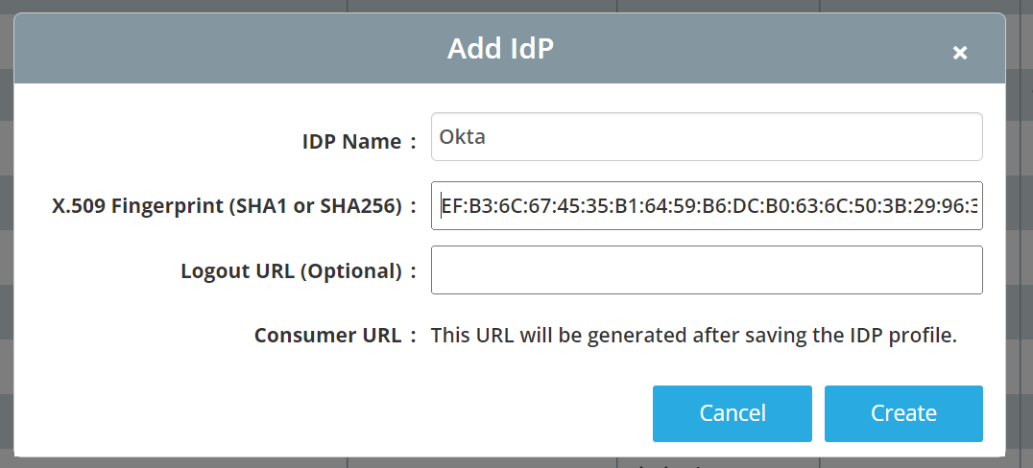The image size is (1033, 468).
Task: Select the empty Logout URL field
Action: [x=707, y=269]
